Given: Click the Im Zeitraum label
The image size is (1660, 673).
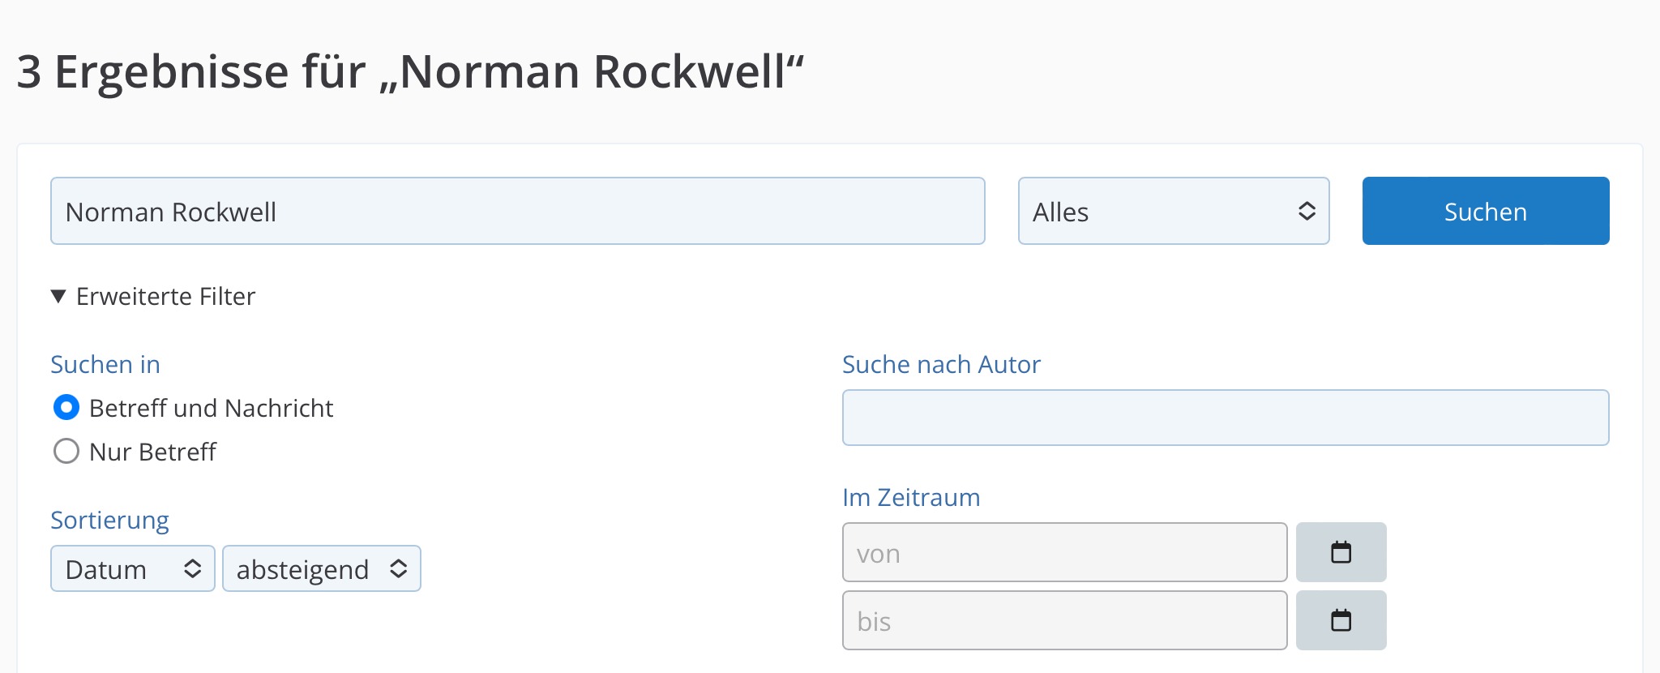Looking at the screenshot, I should tap(911, 497).
